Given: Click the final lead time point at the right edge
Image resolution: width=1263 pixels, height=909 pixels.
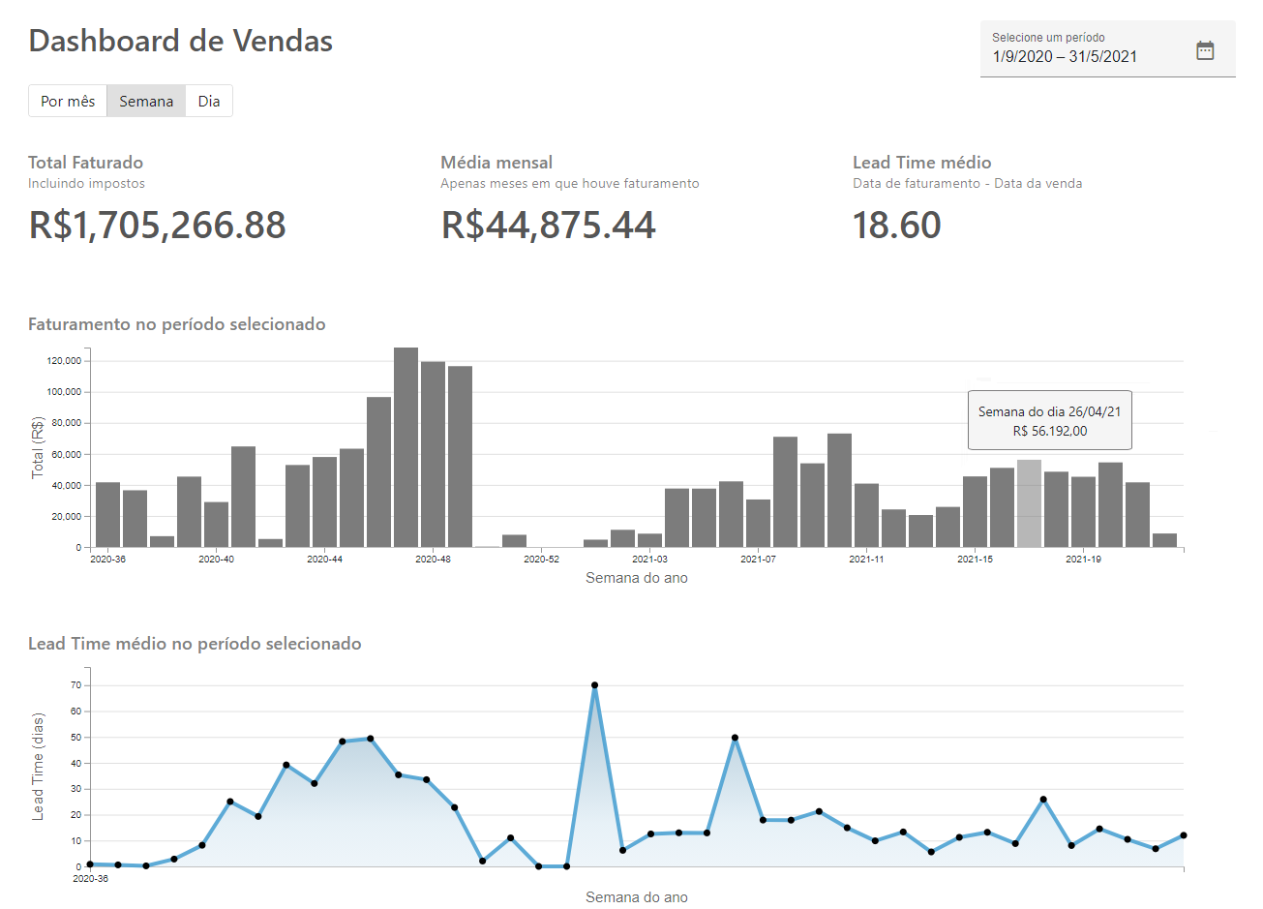Looking at the screenshot, I should point(1184,835).
